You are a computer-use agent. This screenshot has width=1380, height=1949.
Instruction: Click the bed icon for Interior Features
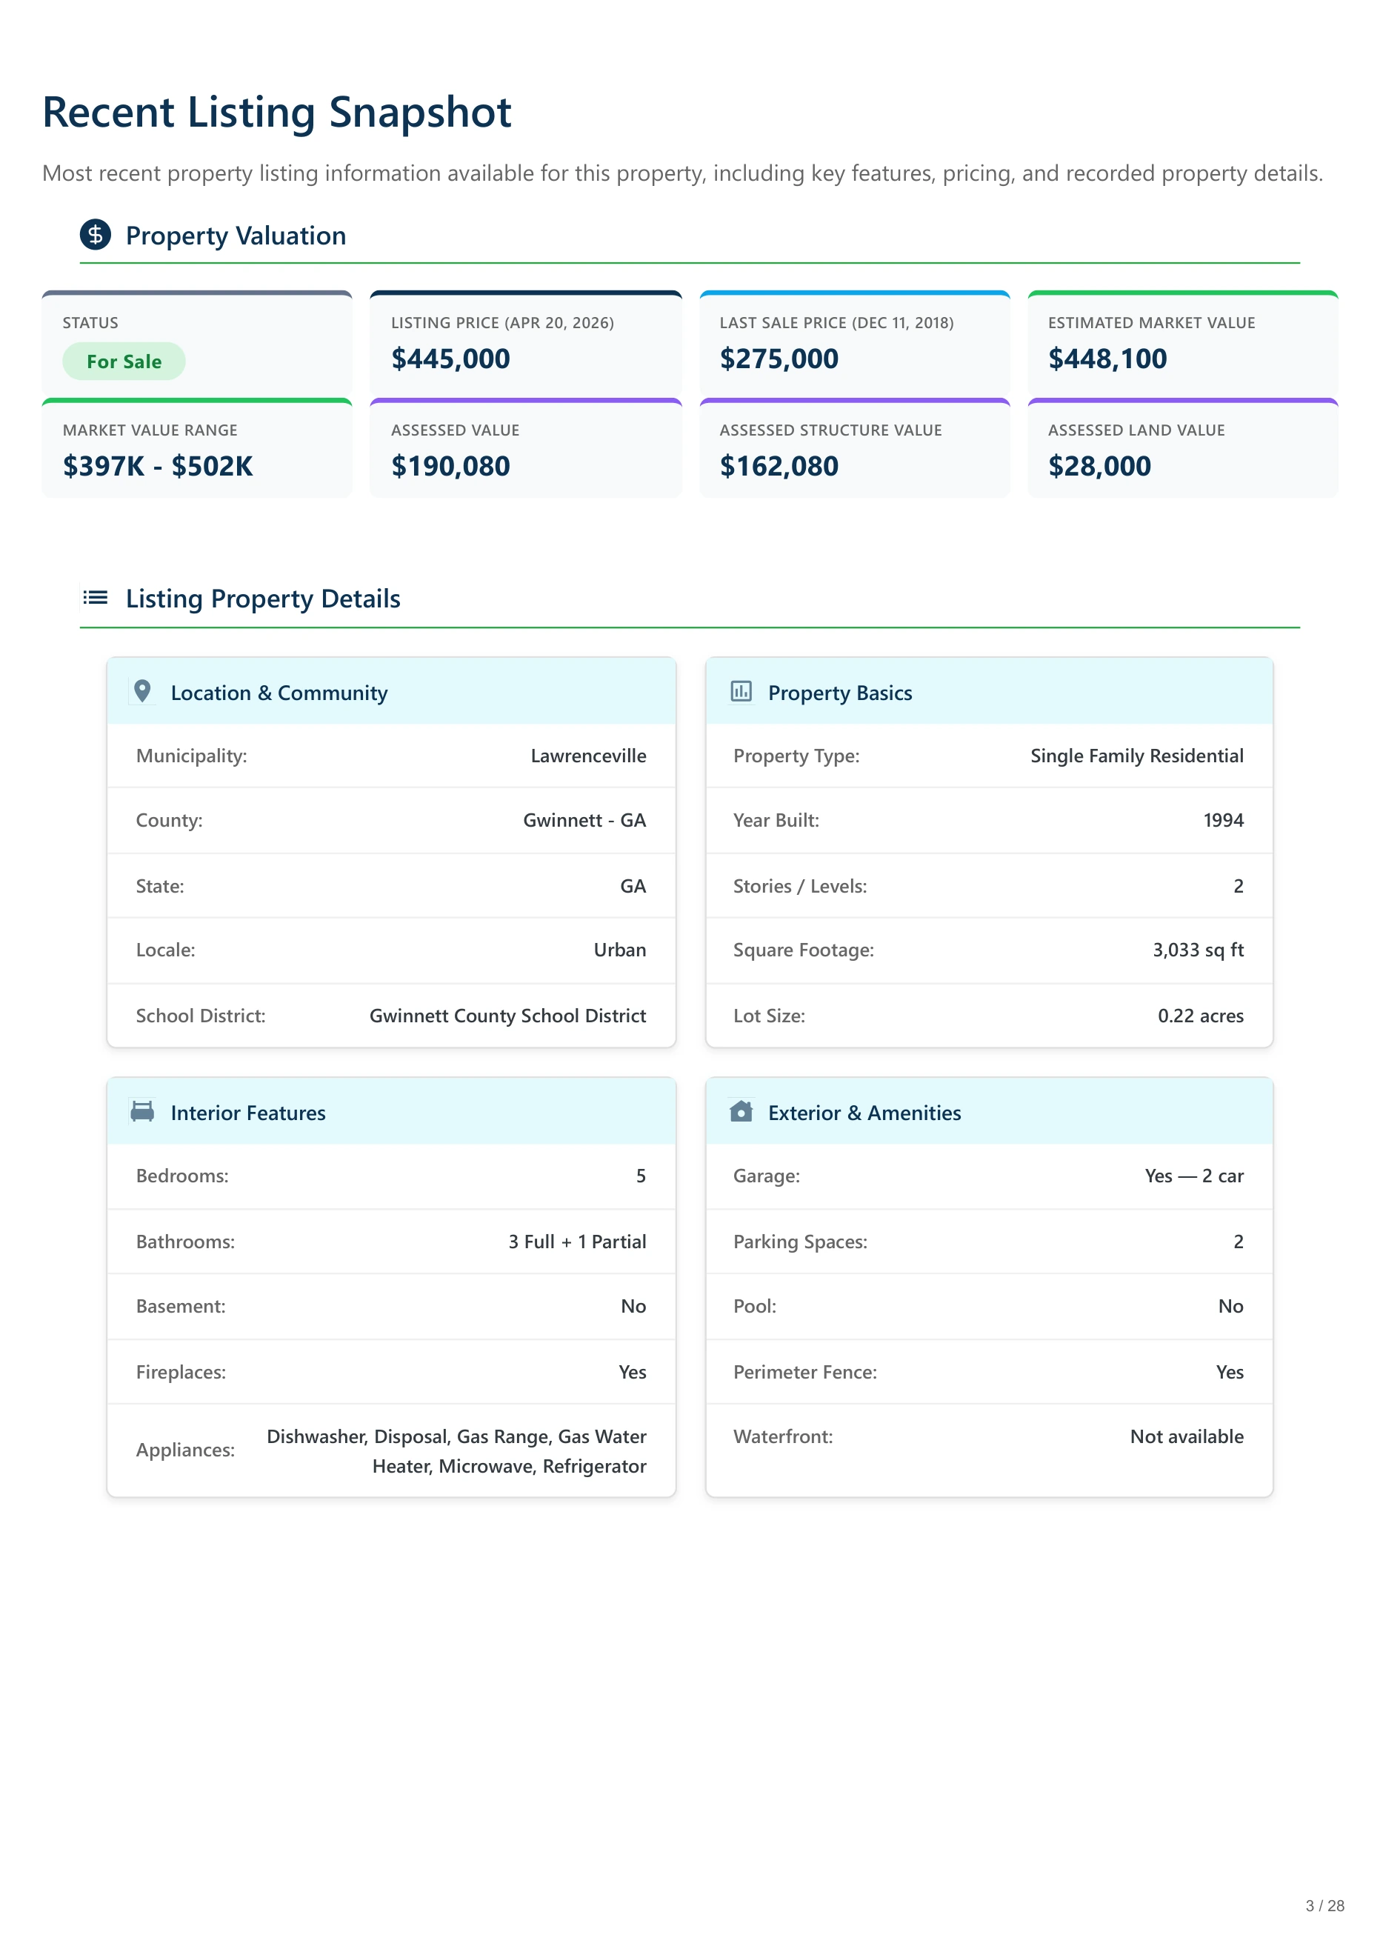coord(143,1111)
